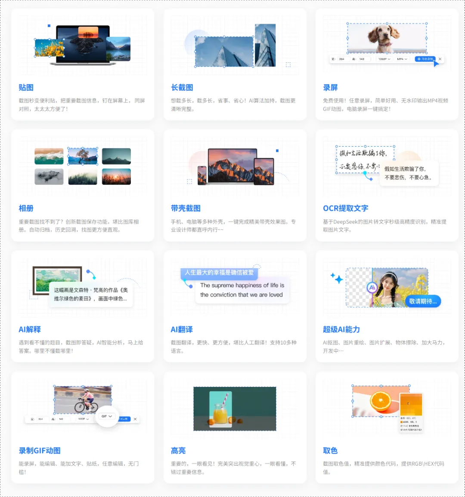
Task: Click the foggy forest thumbnail in 相册
Action: tap(83, 177)
